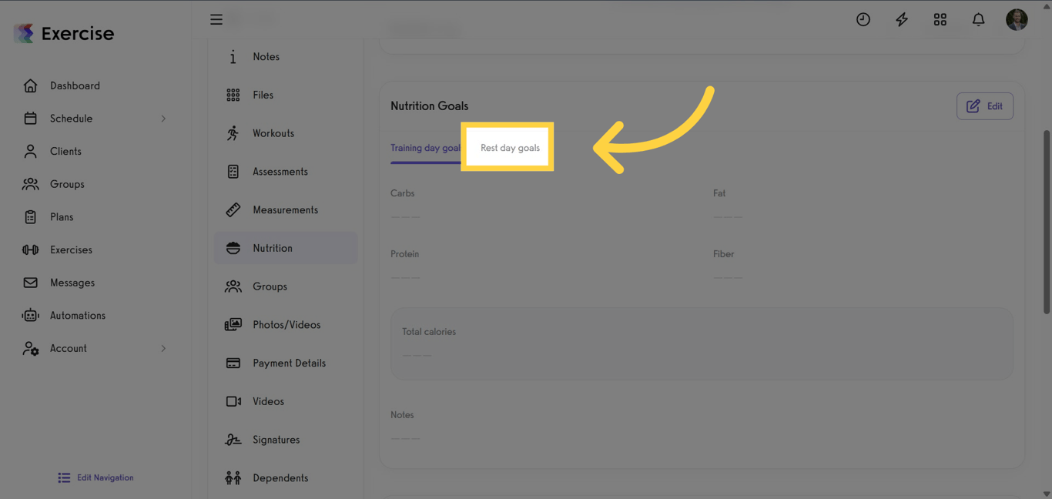This screenshot has height=499, width=1052.
Task: Click the Nutrition Goals heading
Action: [x=429, y=106]
